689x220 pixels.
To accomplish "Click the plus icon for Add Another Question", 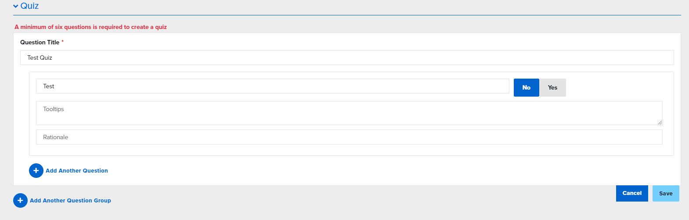I will (x=36, y=170).
